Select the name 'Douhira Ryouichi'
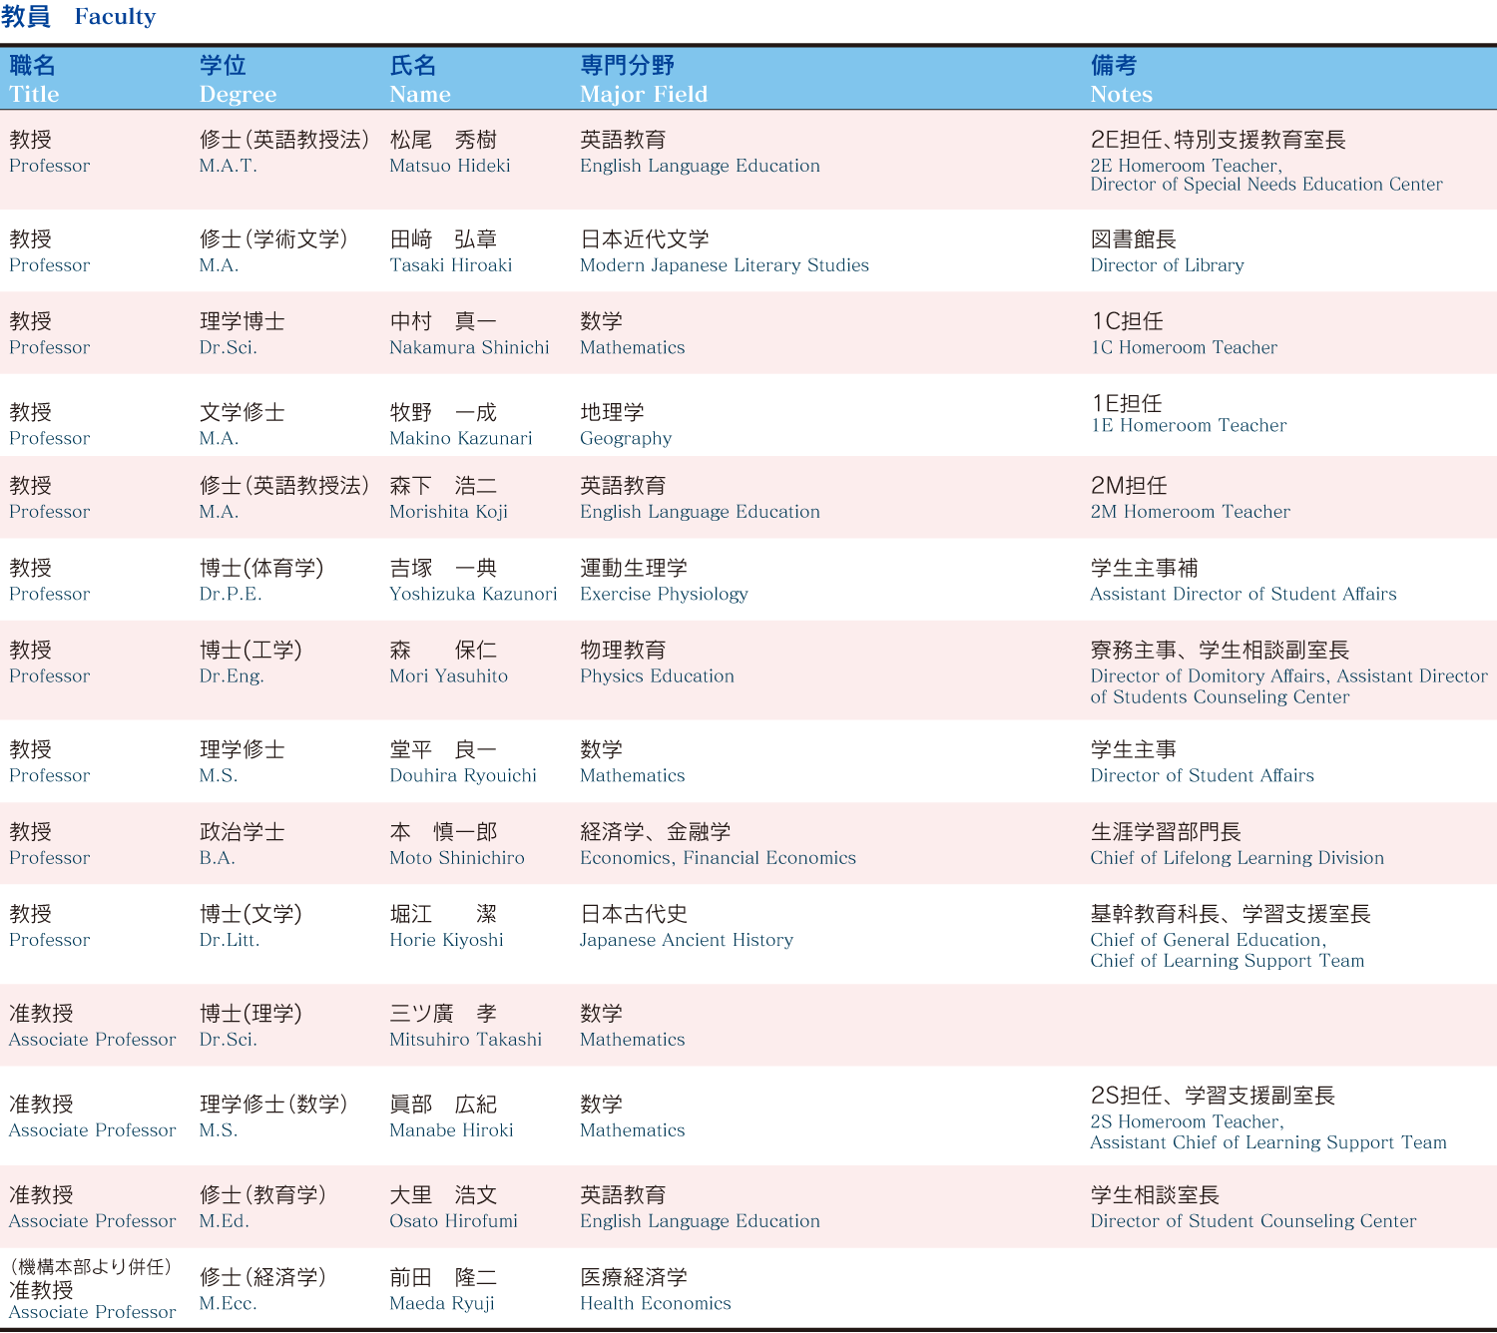Image resolution: width=1497 pixels, height=1333 pixels. click(x=463, y=775)
